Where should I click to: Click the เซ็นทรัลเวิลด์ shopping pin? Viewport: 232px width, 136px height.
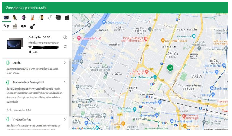pyautogui.click(x=157, y=115)
